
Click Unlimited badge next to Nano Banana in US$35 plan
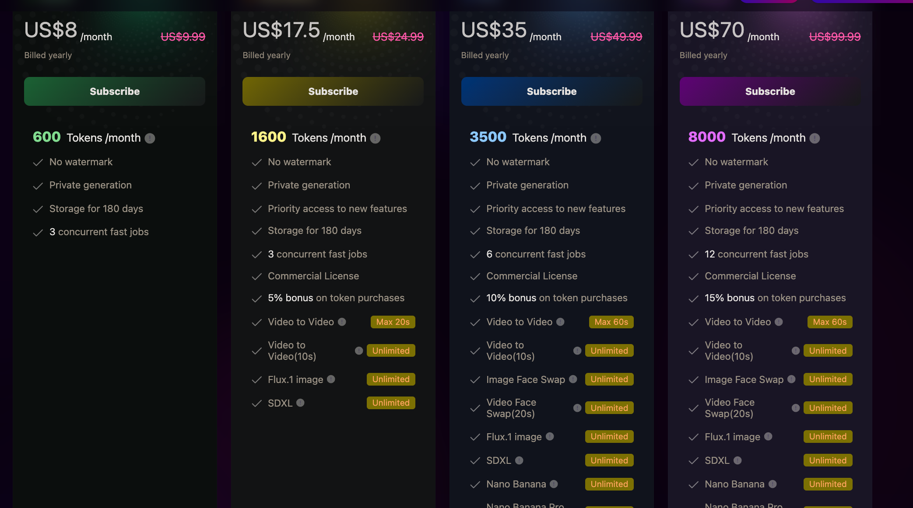pos(609,484)
